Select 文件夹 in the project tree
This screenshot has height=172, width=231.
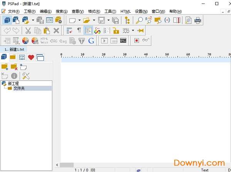[x=19, y=88]
